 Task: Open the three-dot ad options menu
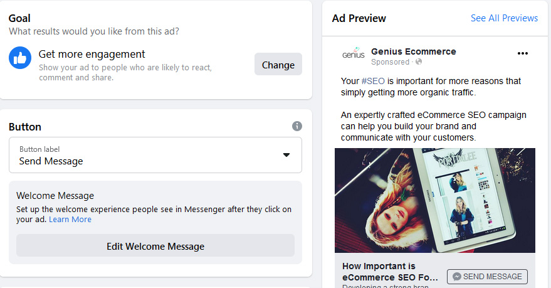[523, 53]
